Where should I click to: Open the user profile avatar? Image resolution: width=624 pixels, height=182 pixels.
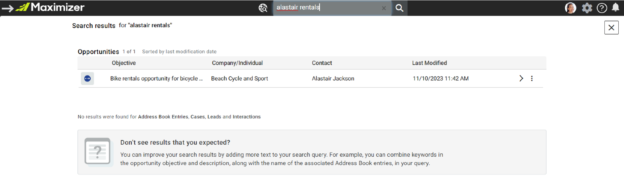click(570, 8)
